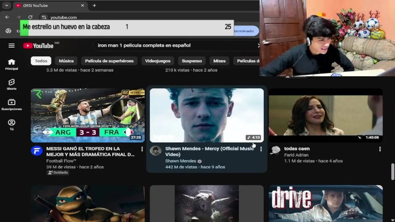Screen dimensions: 395x222
Task: Open Shorts in the sidebar
Action: point(11,84)
